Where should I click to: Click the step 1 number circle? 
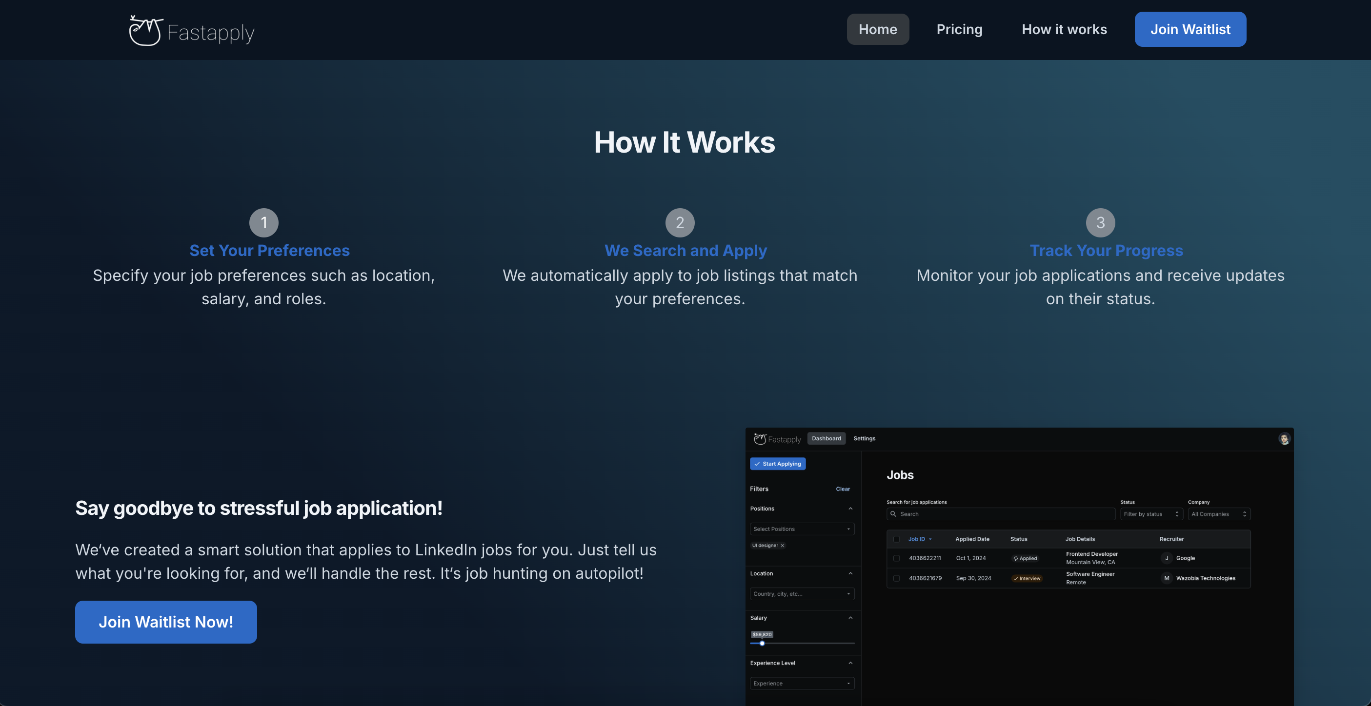tap(264, 222)
